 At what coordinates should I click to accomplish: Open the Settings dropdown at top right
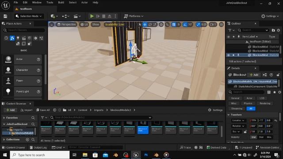[270, 16]
